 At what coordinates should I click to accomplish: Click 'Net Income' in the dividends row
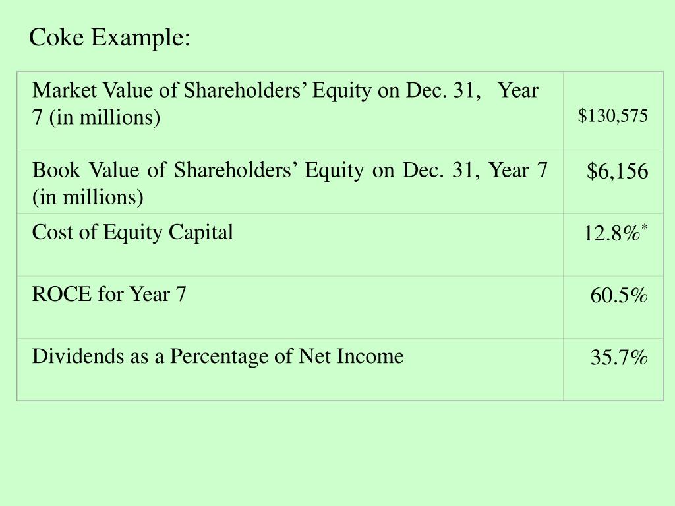click(x=351, y=356)
